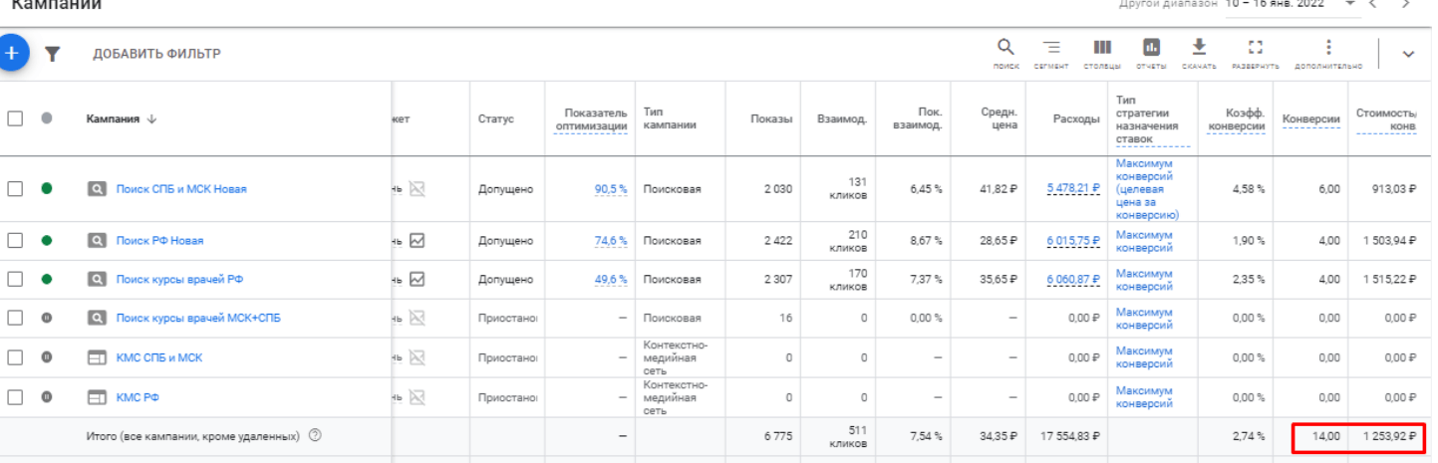Click help icon next to Итого row
This screenshot has height=463, width=1438.
[x=315, y=435]
